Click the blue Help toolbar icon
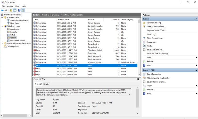 (19, 10)
